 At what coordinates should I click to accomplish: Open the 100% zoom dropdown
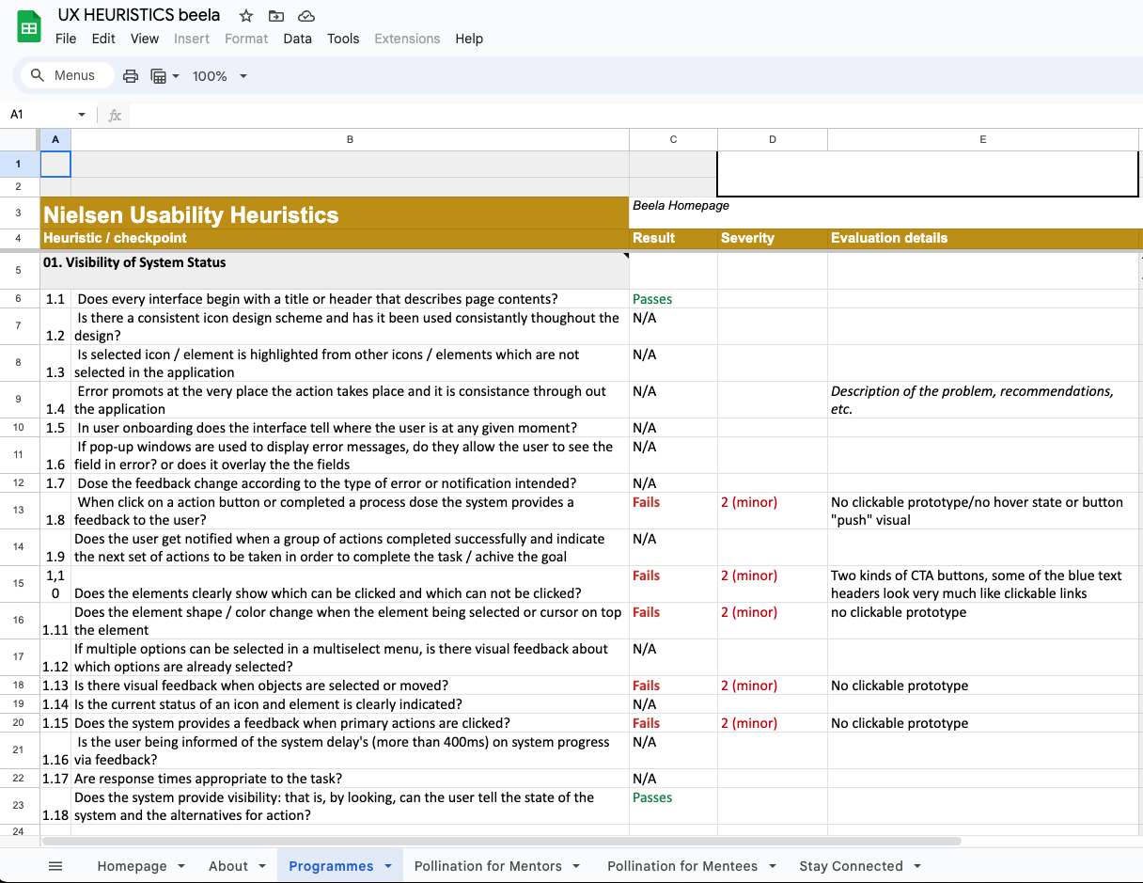pos(219,76)
